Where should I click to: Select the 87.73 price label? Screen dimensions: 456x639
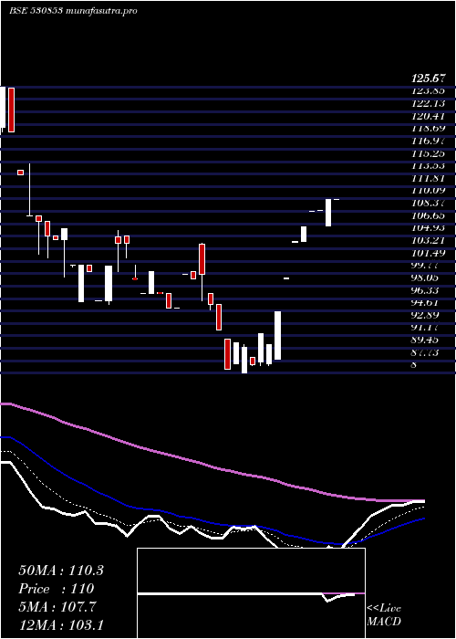(426, 353)
